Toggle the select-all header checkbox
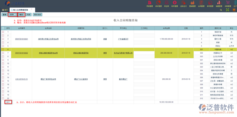This screenshot has width=237, height=117. pyautogui.click(x=3, y=28)
